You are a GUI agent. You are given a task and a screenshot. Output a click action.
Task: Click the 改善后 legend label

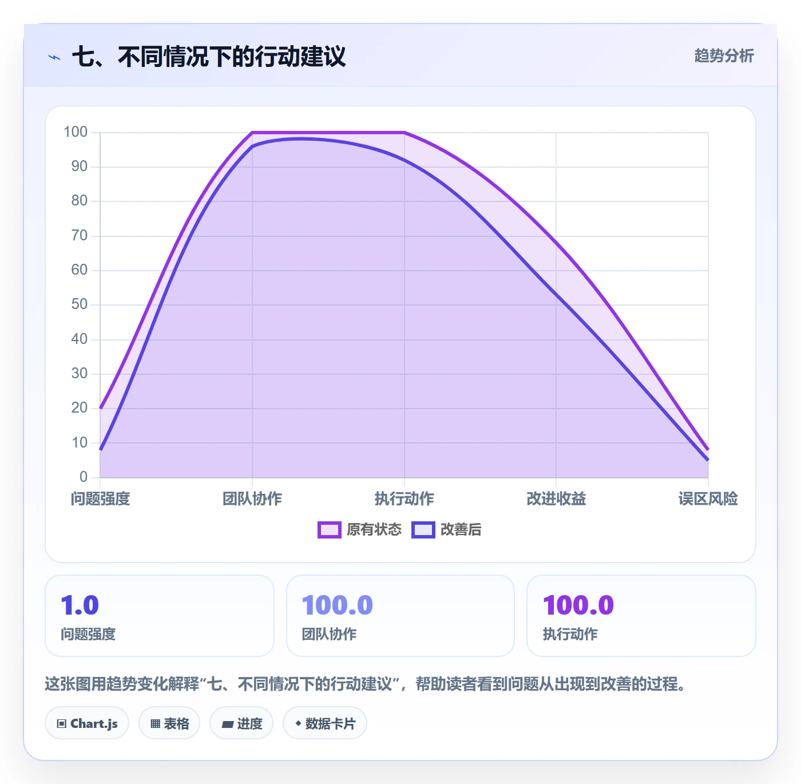pyautogui.click(x=461, y=530)
